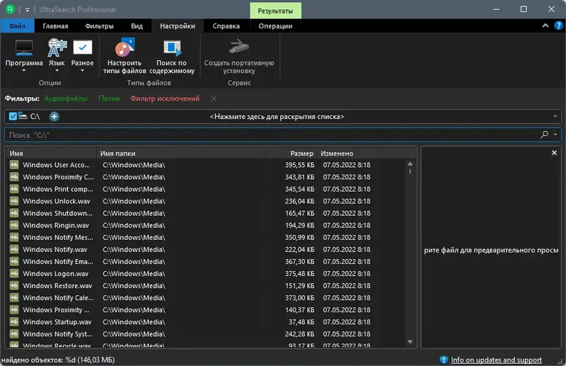The image size is (566, 366).
Task: Click Поиск по содержимому icon
Action: pos(172,47)
